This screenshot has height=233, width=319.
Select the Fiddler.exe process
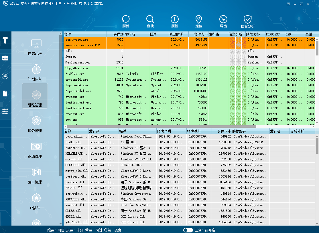189,74
